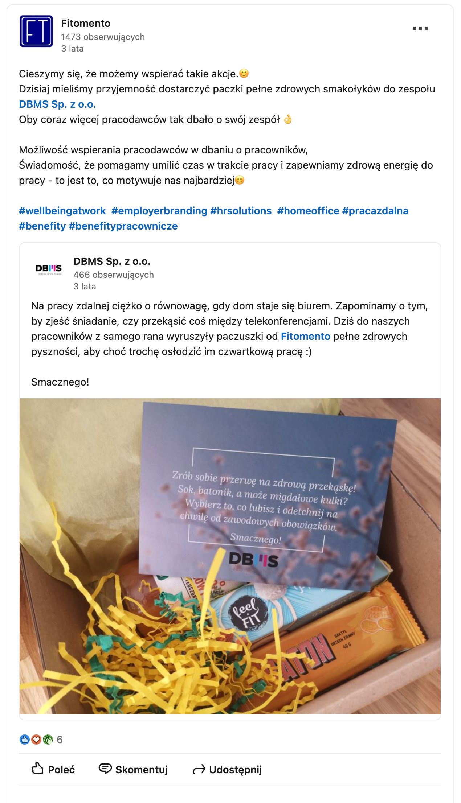Click the DBMS company logo in shared post
The width and height of the screenshot is (461, 803).
[x=49, y=269]
